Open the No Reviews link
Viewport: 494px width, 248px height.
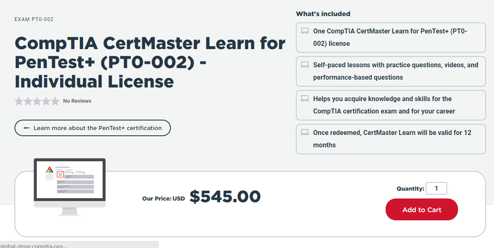[77, 101]
